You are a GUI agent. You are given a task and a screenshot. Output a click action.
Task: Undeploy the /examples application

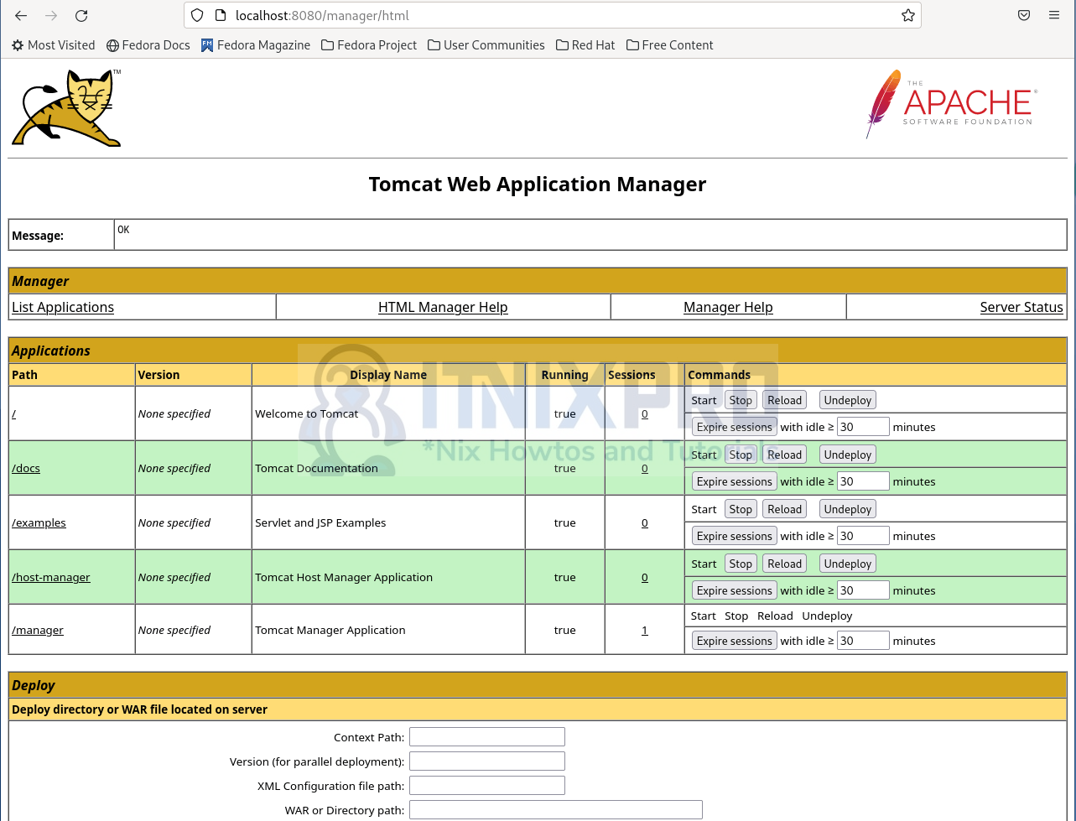tap(848, 509)
